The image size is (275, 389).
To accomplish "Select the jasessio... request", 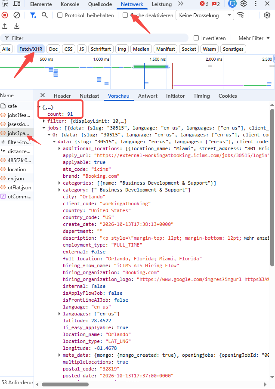I will tap(17, 124).
